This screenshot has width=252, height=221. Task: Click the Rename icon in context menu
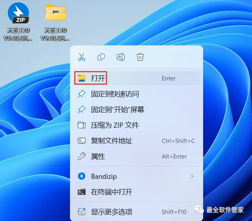tap(121, 57)
